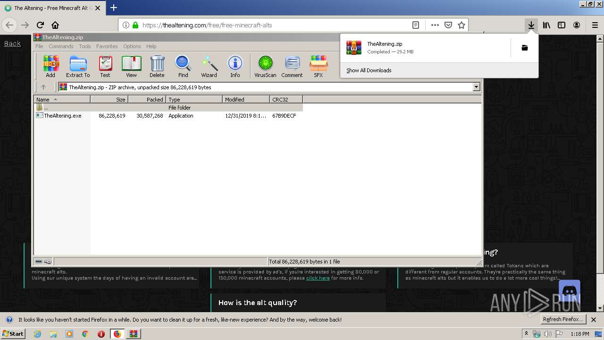Viewport: 604px width, 340px height.
Task: Open Internet Explorer from the taskbar
Action: pyautogui.click(x=37, y=333)
